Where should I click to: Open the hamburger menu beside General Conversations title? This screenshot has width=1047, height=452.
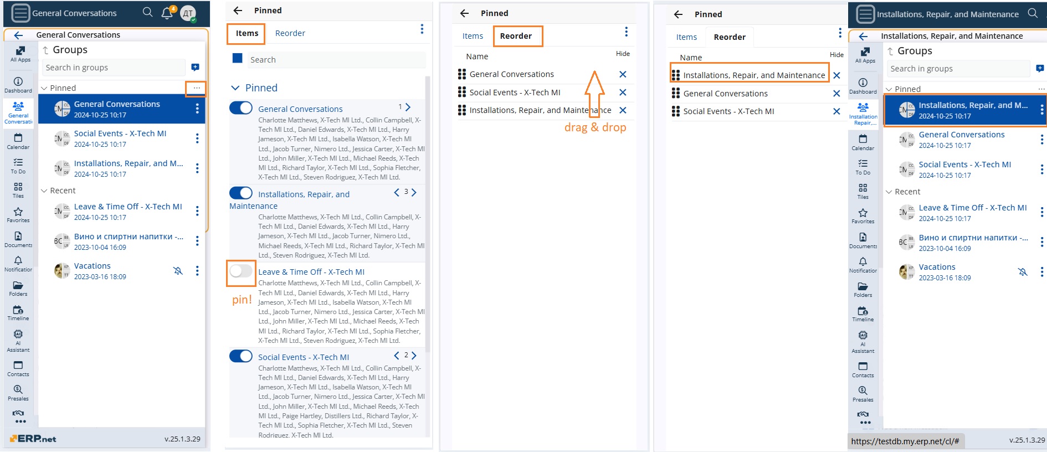click(20, 13)
